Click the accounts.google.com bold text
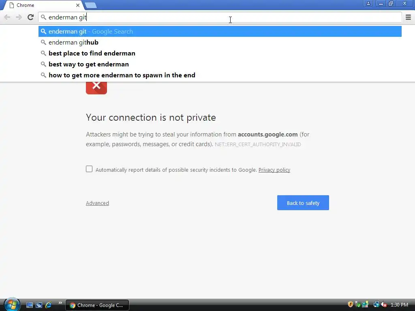The image size is (415, 311). click(x=267, y=134)
